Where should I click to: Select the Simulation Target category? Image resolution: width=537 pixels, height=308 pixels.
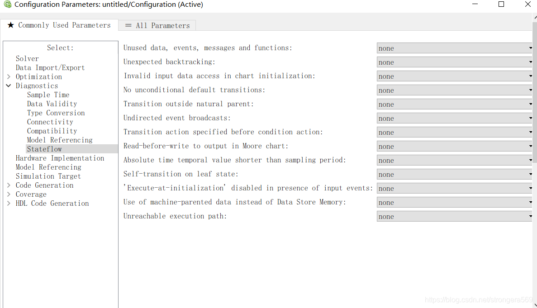(48, 176)
